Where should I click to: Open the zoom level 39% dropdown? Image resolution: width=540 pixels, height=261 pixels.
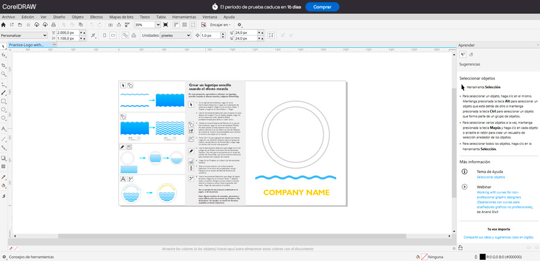[x=158, y=25]
